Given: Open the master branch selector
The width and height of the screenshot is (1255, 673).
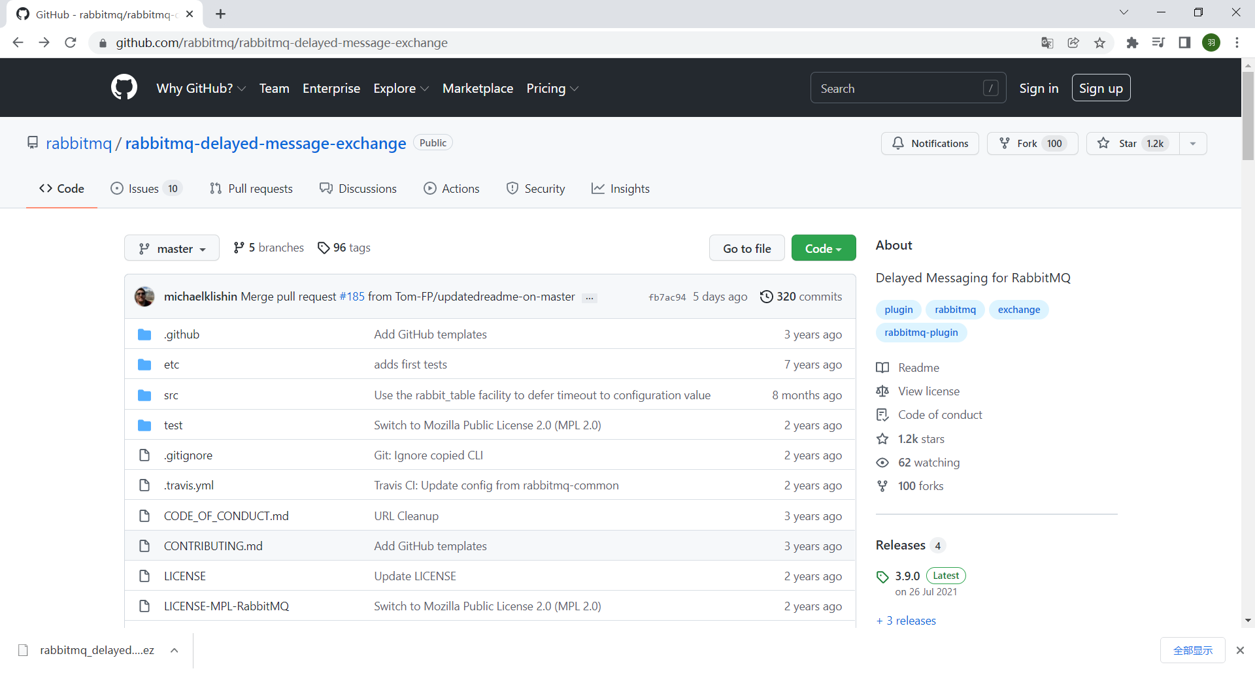Looking at the screenshot, I should pos(171,248).
